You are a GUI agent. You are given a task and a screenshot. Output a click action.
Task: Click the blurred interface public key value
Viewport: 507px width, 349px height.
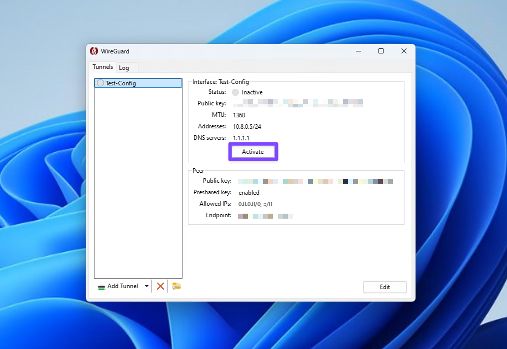(x=298, y=103)
